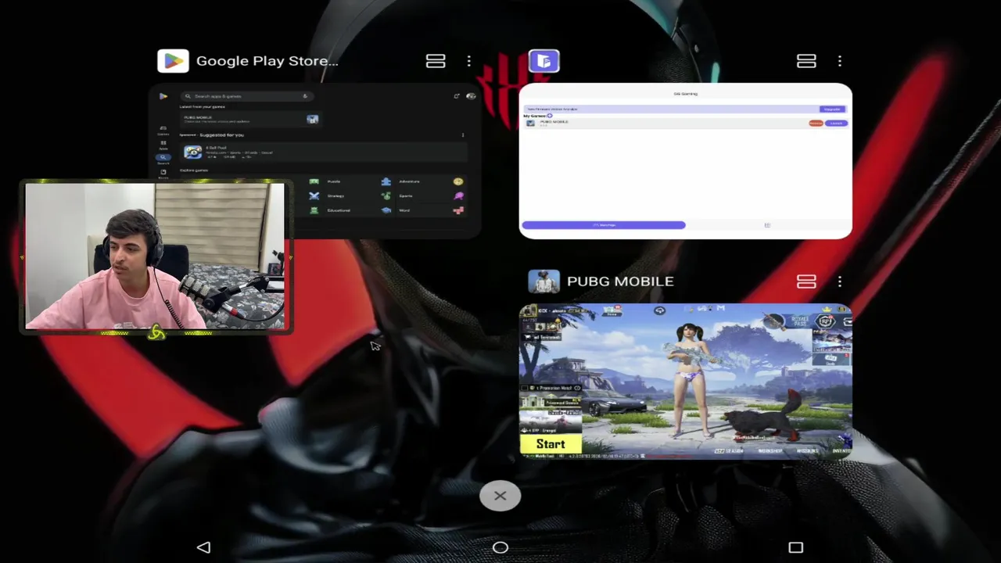Tap the Android back navigation button

[203, 547]
